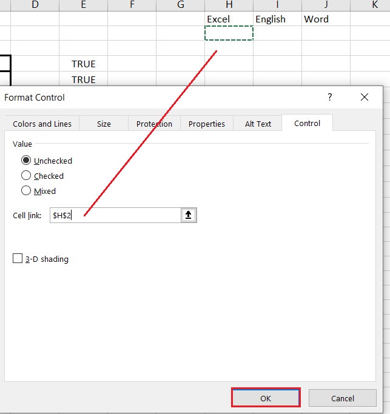Select column F header
Viewport: 390px width, 414px height.
point(132,5)
